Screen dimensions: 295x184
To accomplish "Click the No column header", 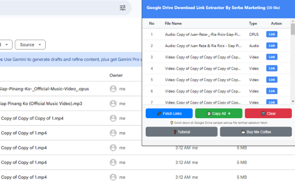I will [x=152, y=23].
